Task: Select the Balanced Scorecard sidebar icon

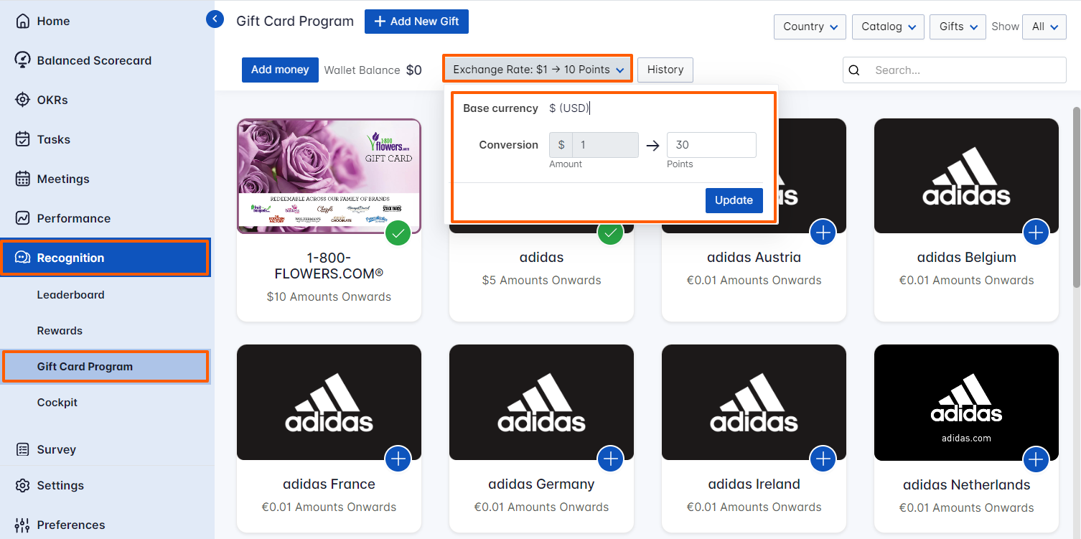Action: (x=24, y=60)
